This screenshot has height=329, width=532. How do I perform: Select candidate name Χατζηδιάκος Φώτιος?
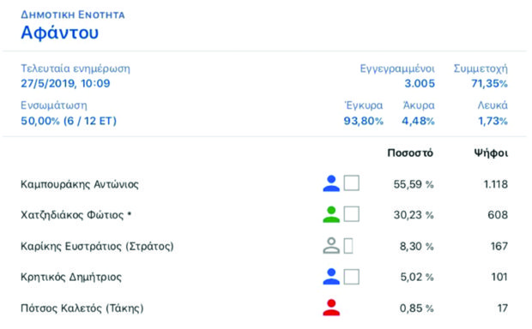pyautogui.click(x=76, y=215)
